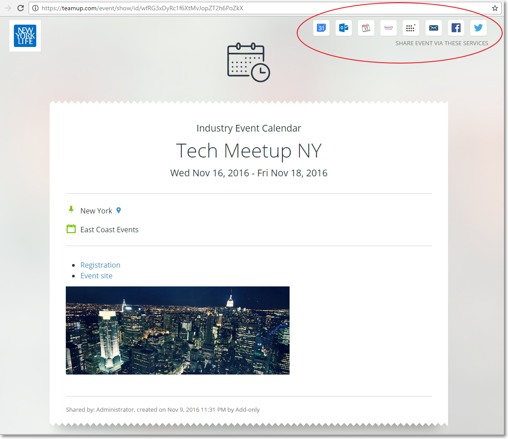This screenshot has height=439, width=508.
Task: Open the Event site link
Action: pyautogui.click(x=97, y=276)
